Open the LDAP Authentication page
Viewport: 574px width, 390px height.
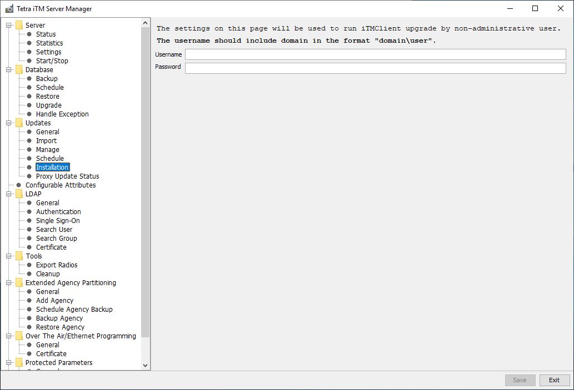(58, 211)
